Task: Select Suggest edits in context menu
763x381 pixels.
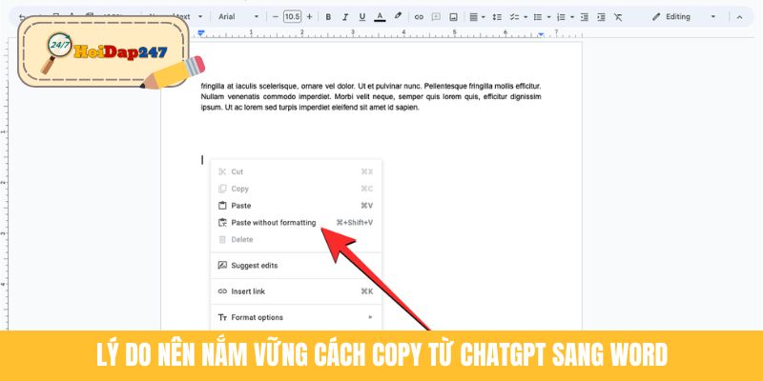Action: [x=296, y=266]
